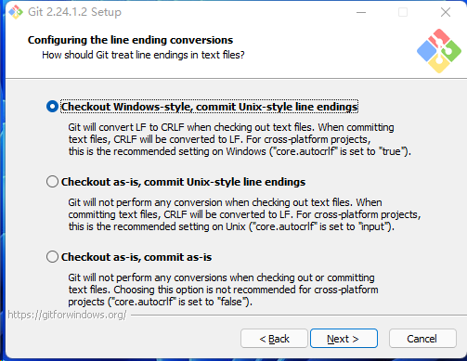
Task: Select Checkout as-is, commit as-is radio button
Action: (52, 257)
